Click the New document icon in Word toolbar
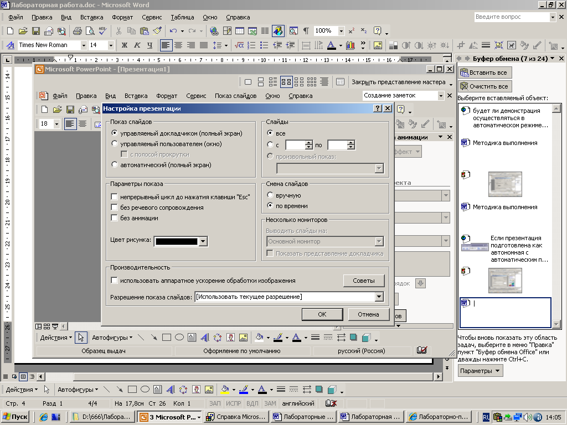Image resolution: width=567 pixels, height=425 pixels. point(10,31)
